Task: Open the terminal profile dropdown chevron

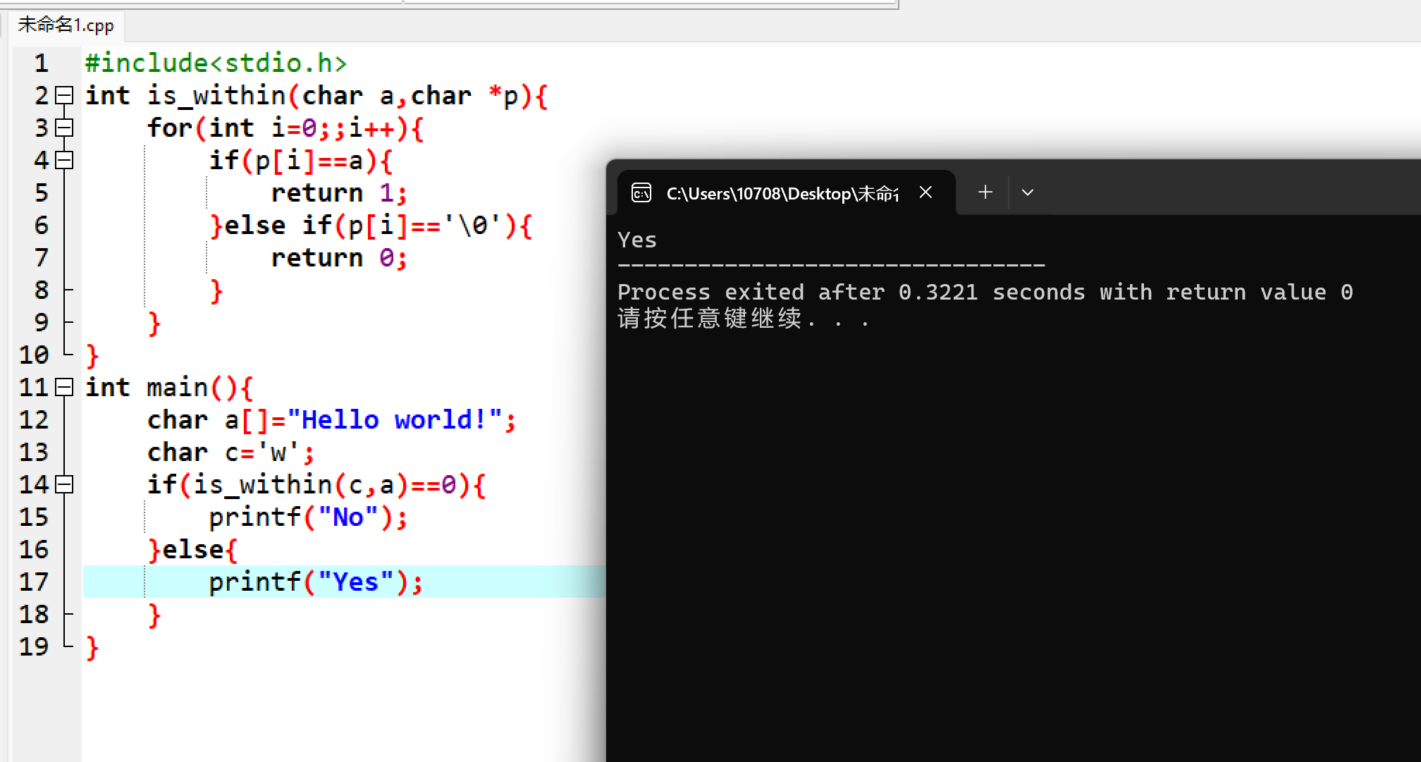Action: click(1027, 192)
